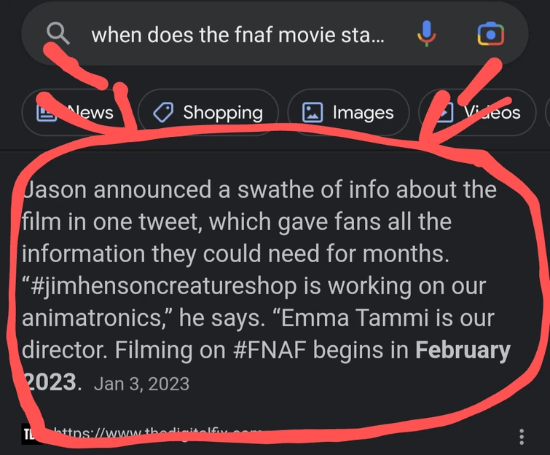Tap the magnifying glass search icon
The image size is (550, 455).
[x=58, y=33]
